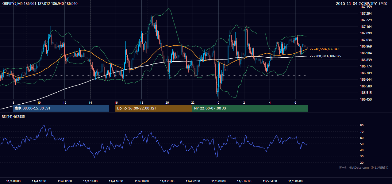The width and height of the screenshot is (392, 184).
Task: Click hour marker 14 under price chart
Action: (x=90, y=102)
